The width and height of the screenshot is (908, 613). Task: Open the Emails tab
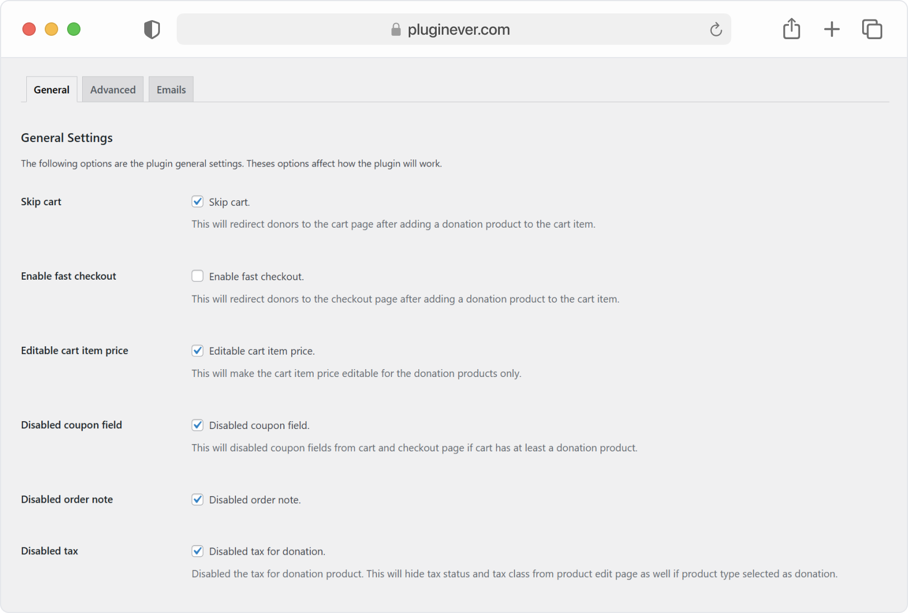click(x=171, y=89)
